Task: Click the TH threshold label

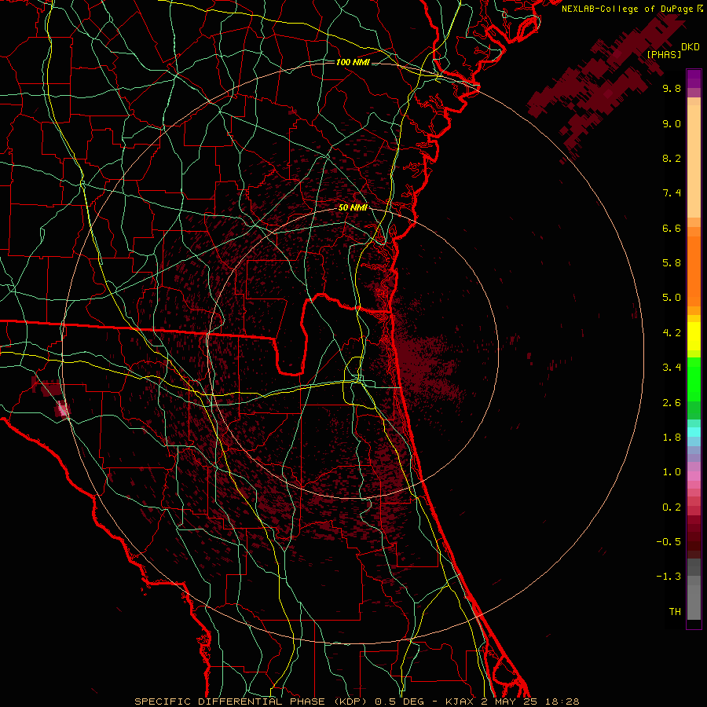Action: click(x=675, y=612)
